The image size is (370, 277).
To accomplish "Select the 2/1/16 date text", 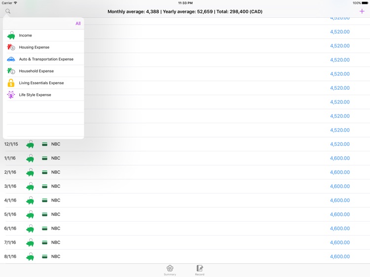I will pos(10,172).
